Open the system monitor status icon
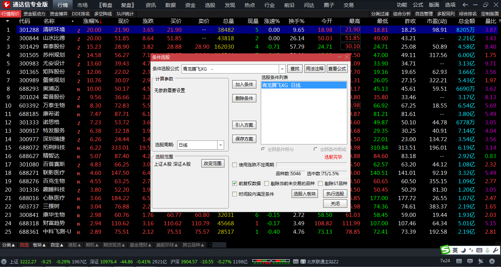This screenshot has height=267, width=501. pos(471,261)
